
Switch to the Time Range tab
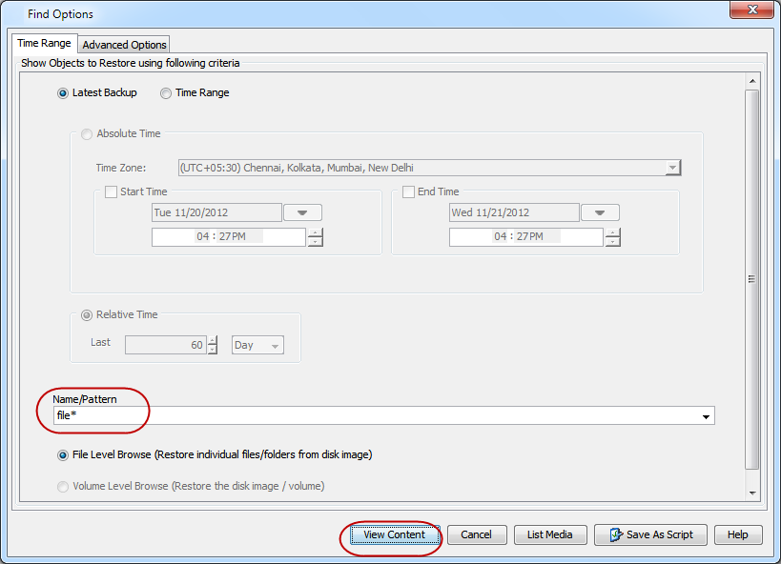[44, 44]
